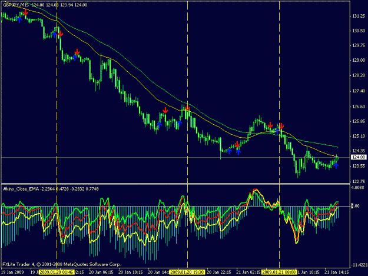Image resolution: width=368 pixels, height=276 pixels.
Task: Click the blue buy arrow below the latest candle
Action: tap(336, 166)
